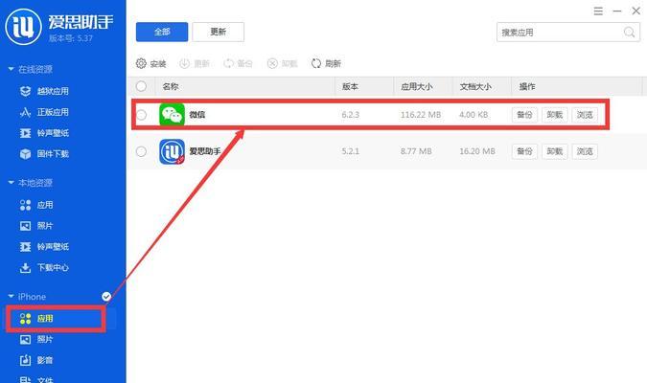Click the 卸载 toolbar action

[282, 63]
